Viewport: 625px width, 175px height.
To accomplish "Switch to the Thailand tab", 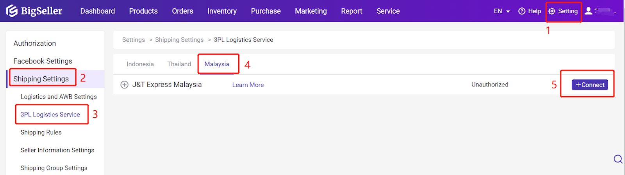I will [x=179, y=64].
